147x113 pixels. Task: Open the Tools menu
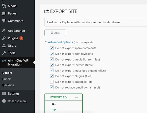coord(11,53)
